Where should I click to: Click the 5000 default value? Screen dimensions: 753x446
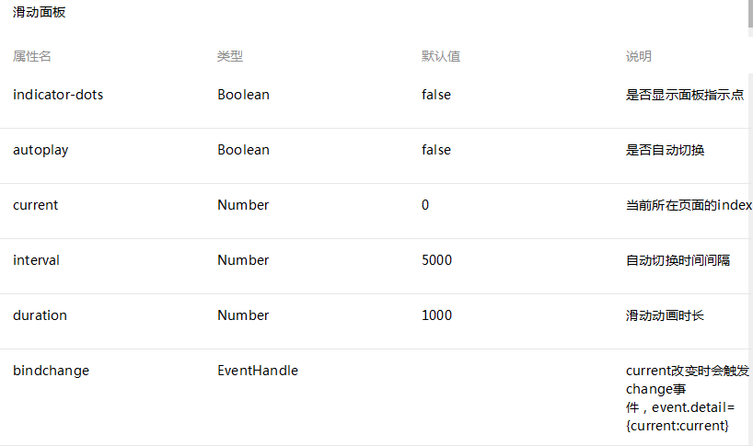coord(437,260)
